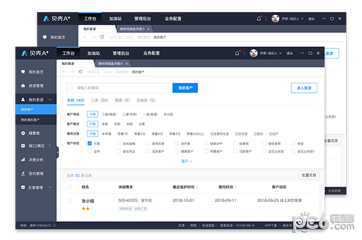Tick the select-all checkbox in table header
This screenshot has width=362, height=240.
(69, 187)
